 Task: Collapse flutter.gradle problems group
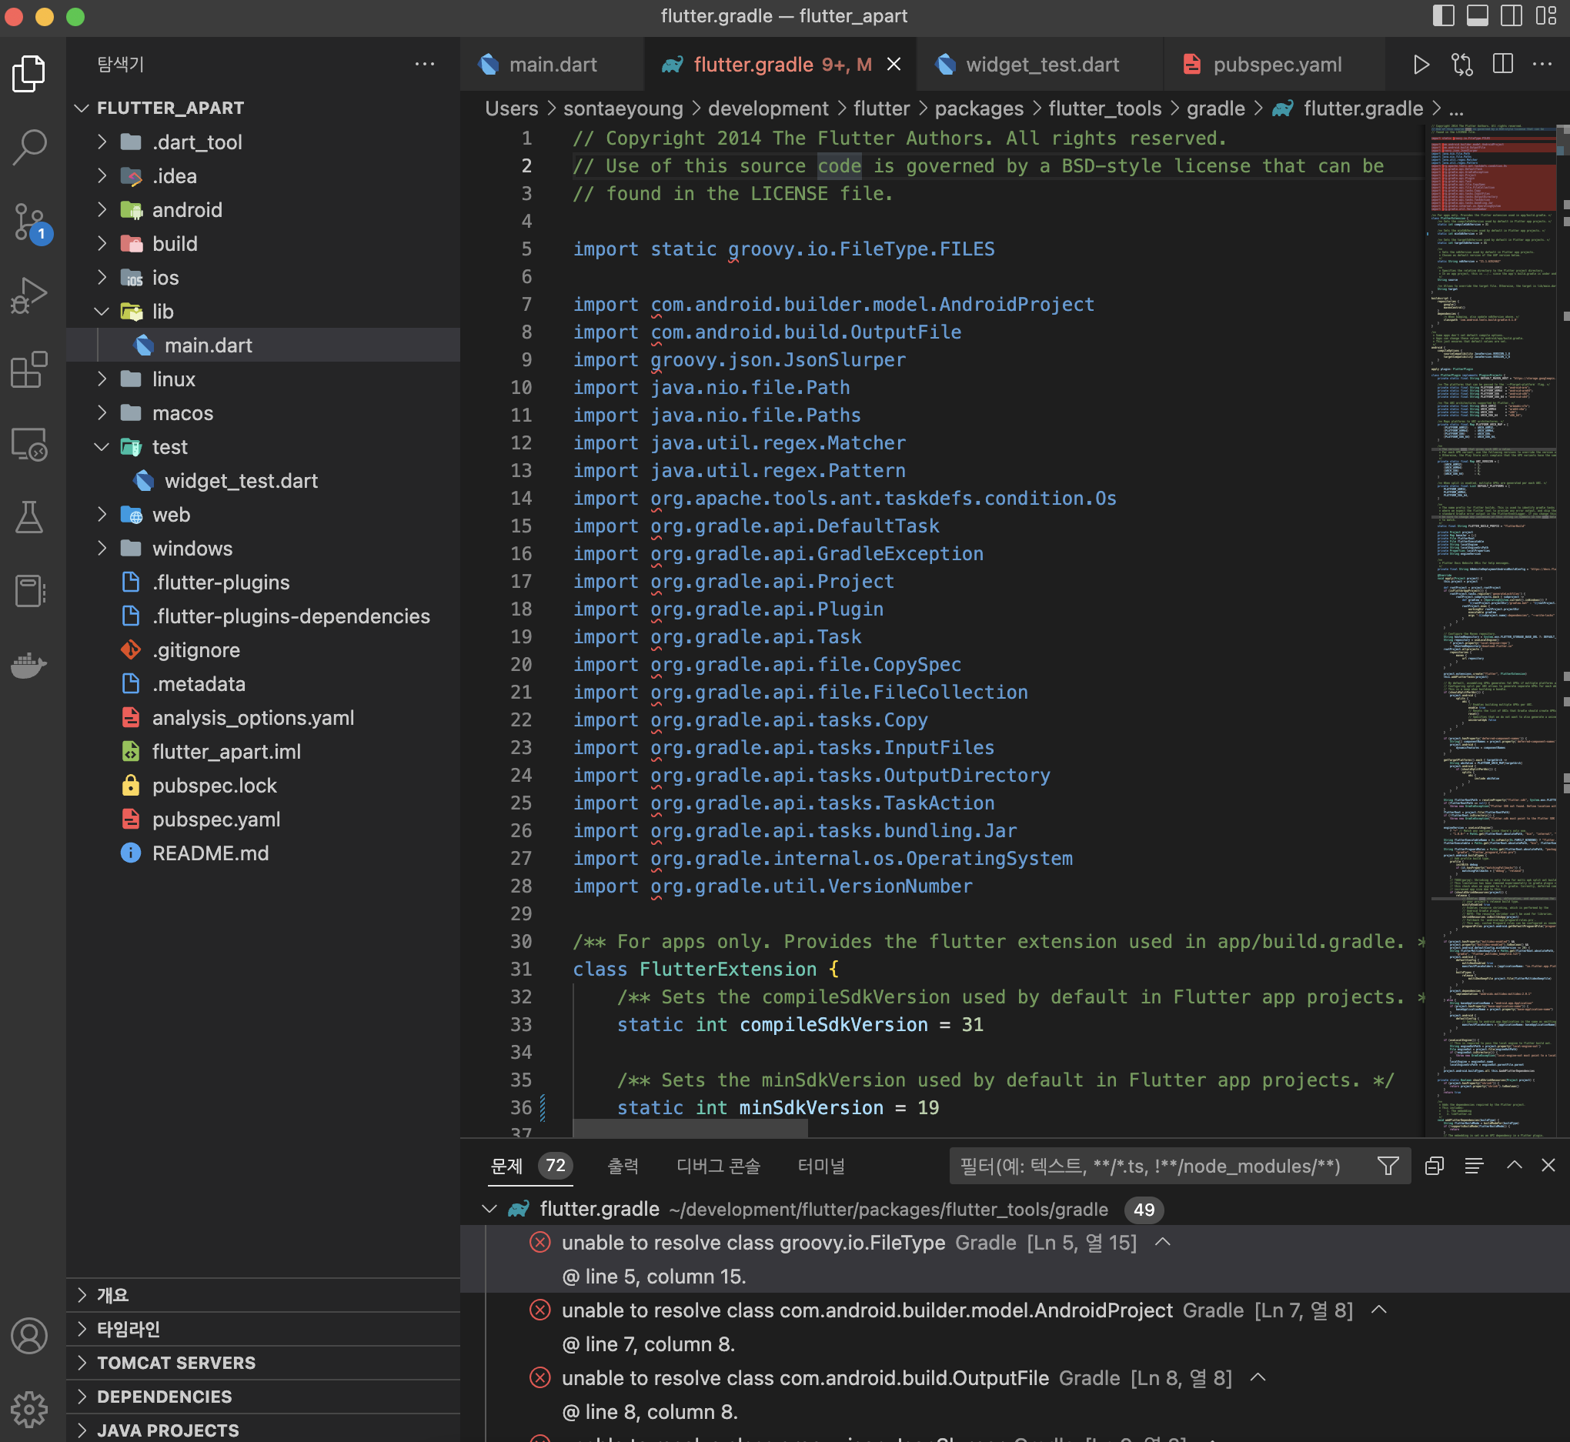click(x=490, y=1209)
